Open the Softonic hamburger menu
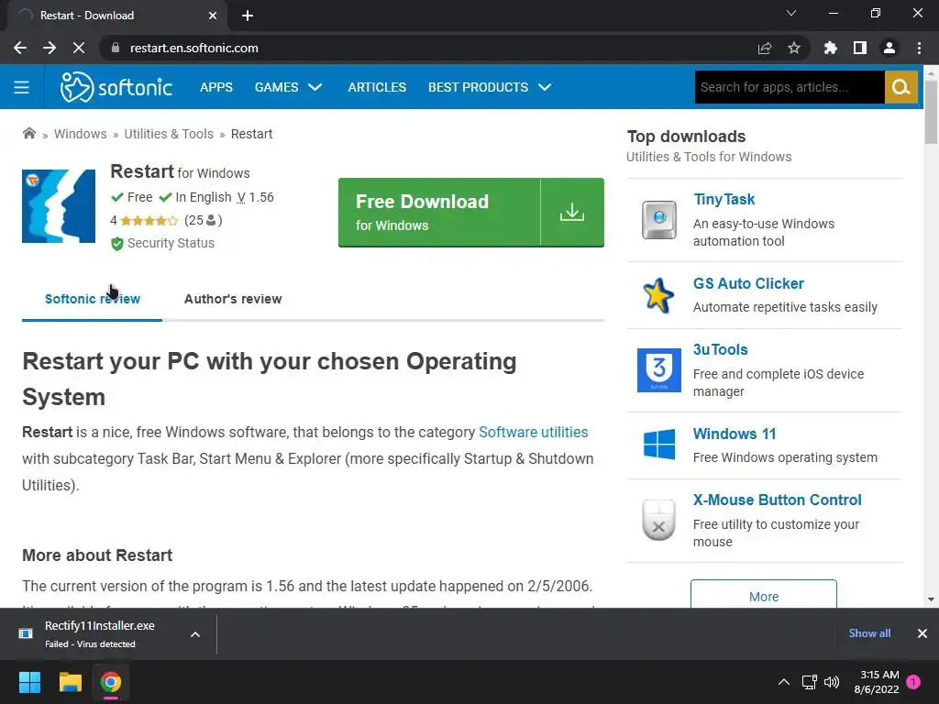Image resolution: width=939 pixels, height=704 pixels. 22,87
